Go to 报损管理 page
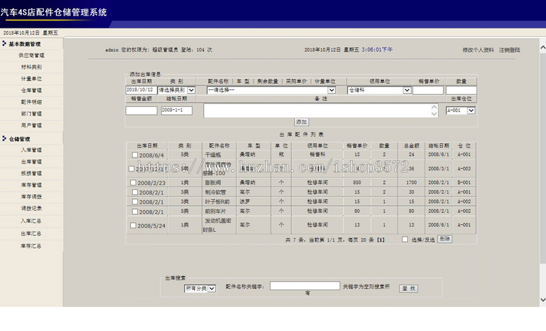Image resolution: width=546 pixels, height=331 pixels. coord(32,173)
